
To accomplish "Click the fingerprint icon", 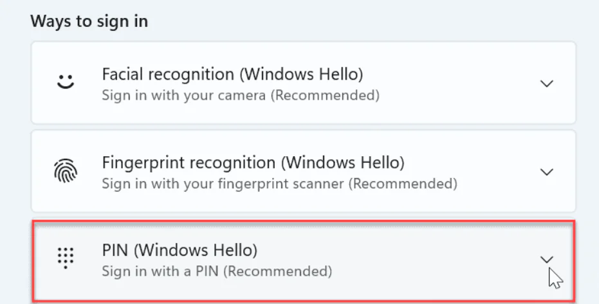I will pyautogui.click(x=65, y=172).
